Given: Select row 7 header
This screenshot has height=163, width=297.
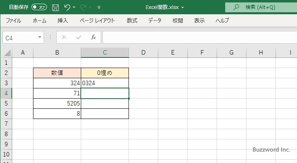Looking at the screenshot, I should pyautogui.click(x=6, y=124).
